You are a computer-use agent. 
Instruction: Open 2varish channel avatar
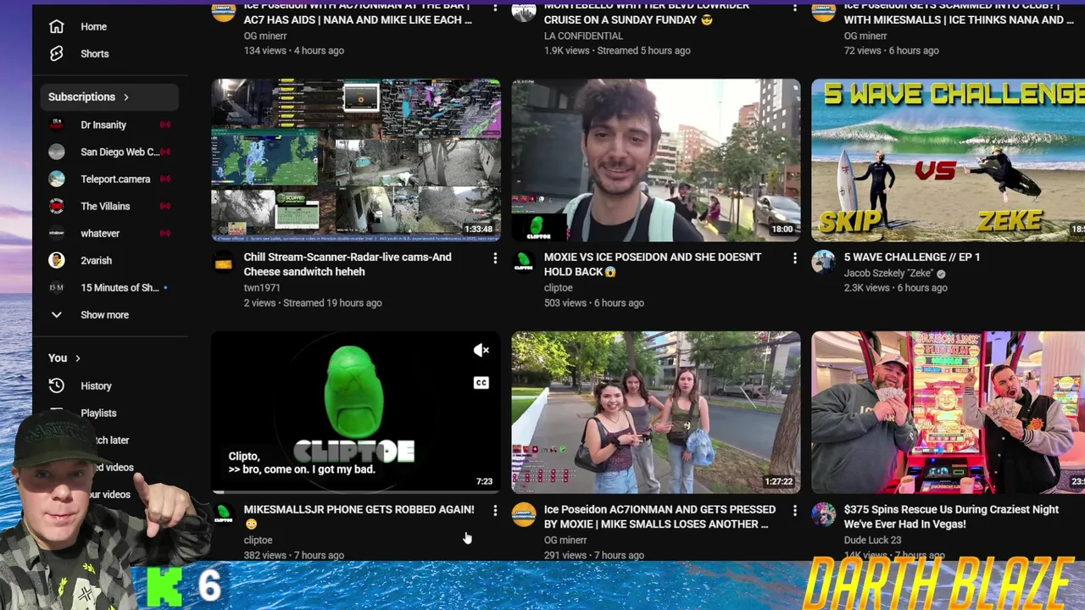[x=57, y=260]
